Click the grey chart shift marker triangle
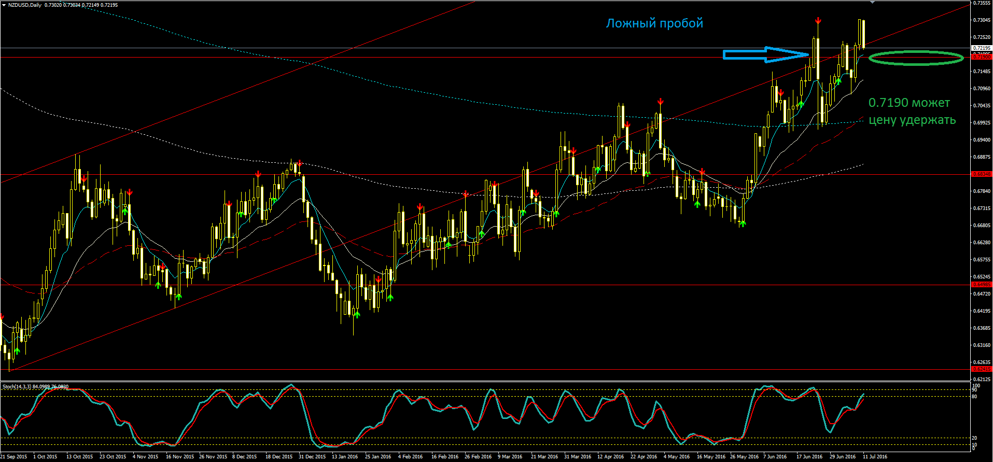993x462 pixels. [872, 3]
